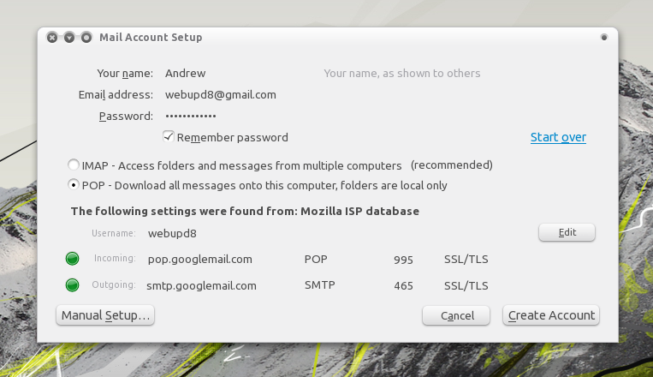Maximize the Mail Account Setup window
This screenshot has width=653, height=377.
(86, 38)
